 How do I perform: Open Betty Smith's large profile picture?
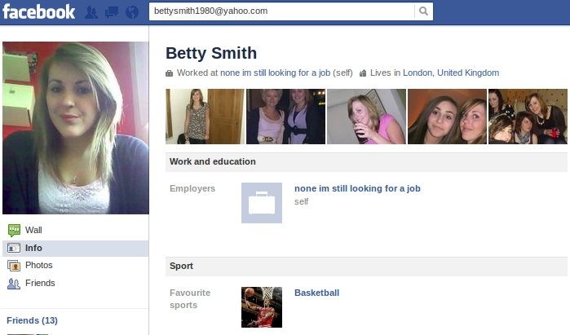click(76, 128)
